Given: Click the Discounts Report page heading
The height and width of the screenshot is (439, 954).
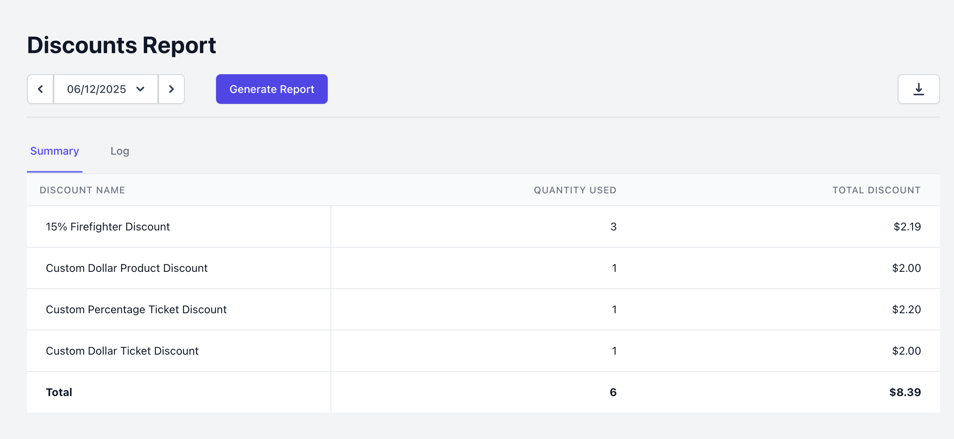Looking at the screenshot, I should tap(121, 45).
